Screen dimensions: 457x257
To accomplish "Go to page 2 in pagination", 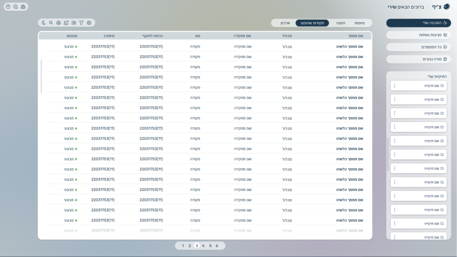I will pos(190,246).
